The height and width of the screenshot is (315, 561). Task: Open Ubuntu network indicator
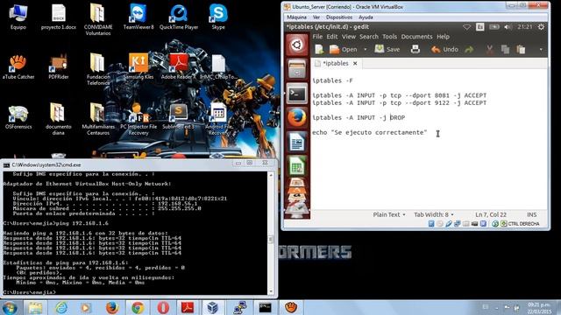click(x=466, y=27)
